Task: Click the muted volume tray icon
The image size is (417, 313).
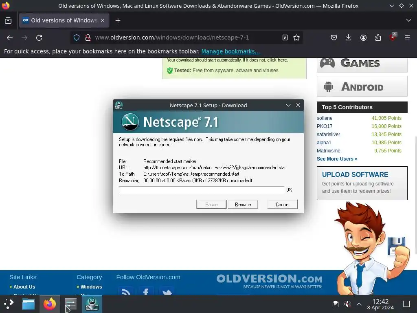Action: (x=347, y=304)
